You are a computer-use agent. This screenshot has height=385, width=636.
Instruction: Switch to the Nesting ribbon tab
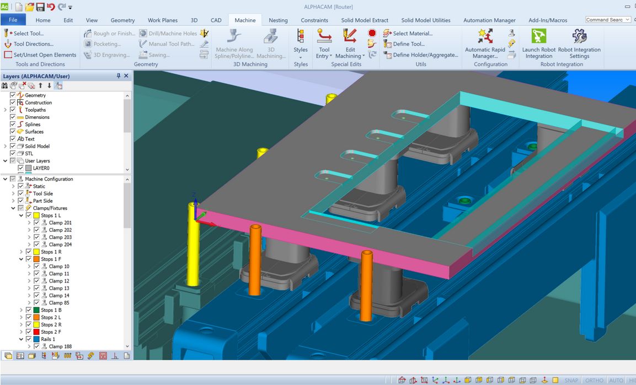click(x=278, y=20)
